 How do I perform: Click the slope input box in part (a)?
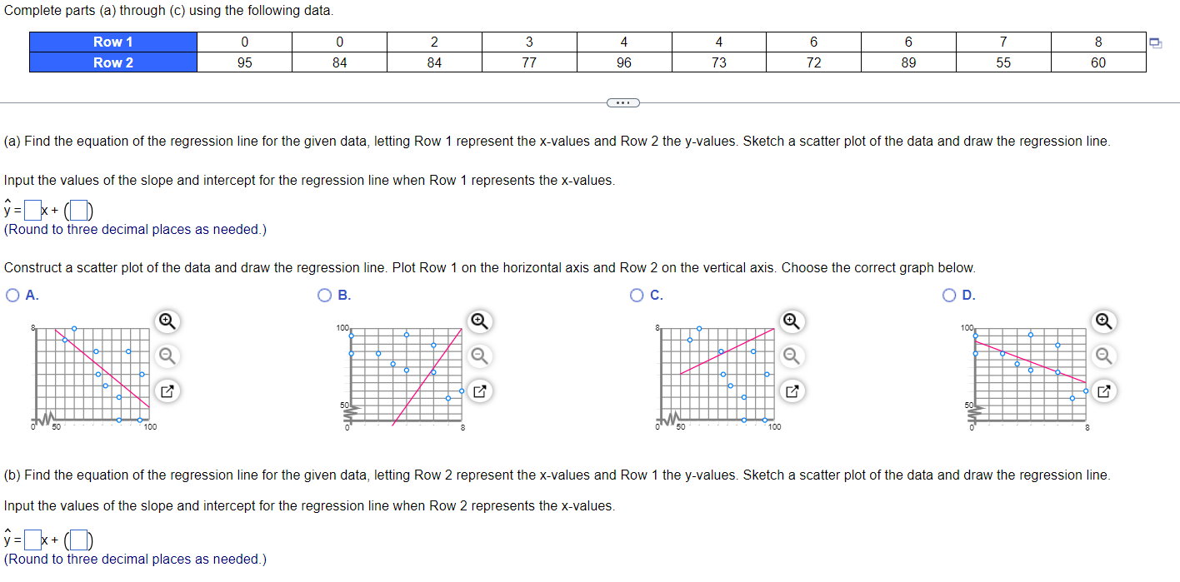(x=31, y=209)
